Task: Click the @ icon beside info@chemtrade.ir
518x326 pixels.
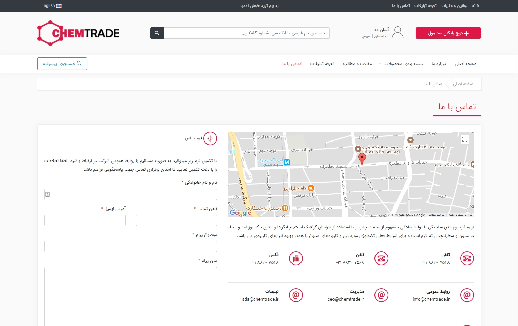Action: [467, 295]
